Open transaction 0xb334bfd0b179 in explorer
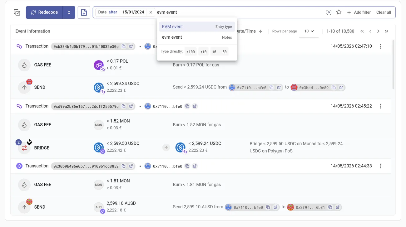This screenshot has width=406, height=227. (131, 46)
